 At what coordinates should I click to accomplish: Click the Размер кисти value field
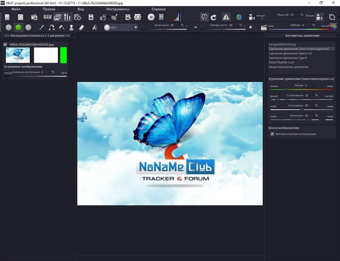(x=233, y=25)
